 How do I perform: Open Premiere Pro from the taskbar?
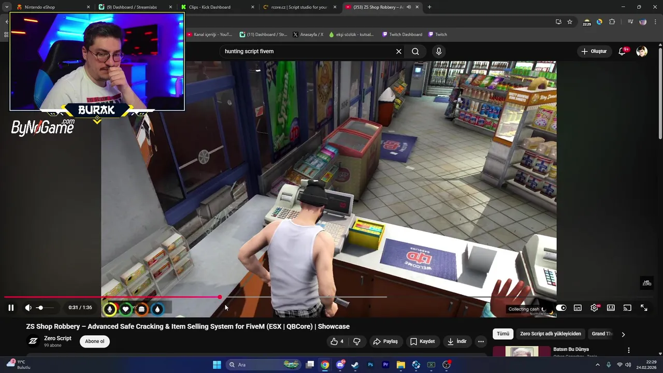385,365
